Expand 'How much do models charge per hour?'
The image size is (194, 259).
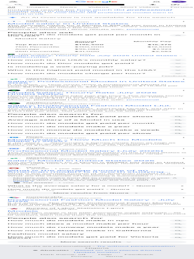tap(178, 74)
